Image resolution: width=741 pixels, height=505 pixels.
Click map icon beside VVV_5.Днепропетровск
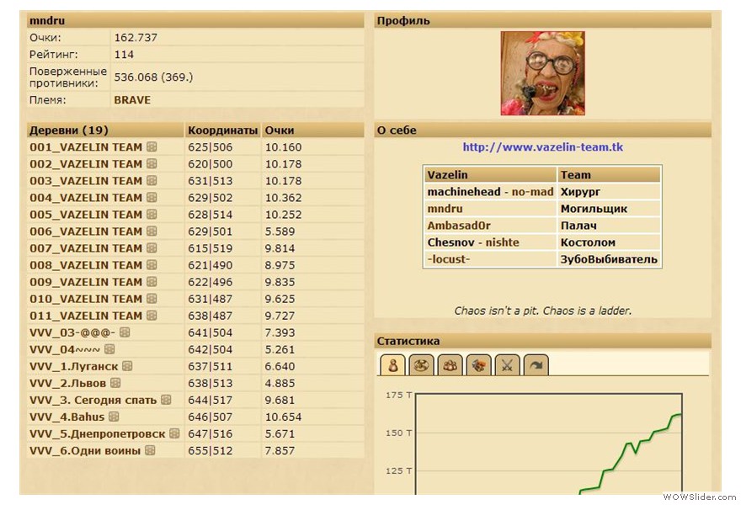point(174,433)
